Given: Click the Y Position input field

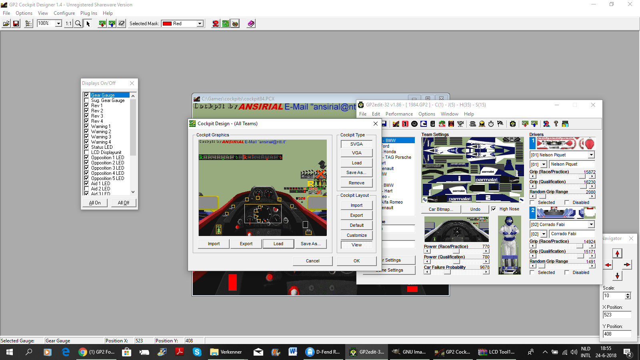Looking at the screenshot, I should (616, 334).
